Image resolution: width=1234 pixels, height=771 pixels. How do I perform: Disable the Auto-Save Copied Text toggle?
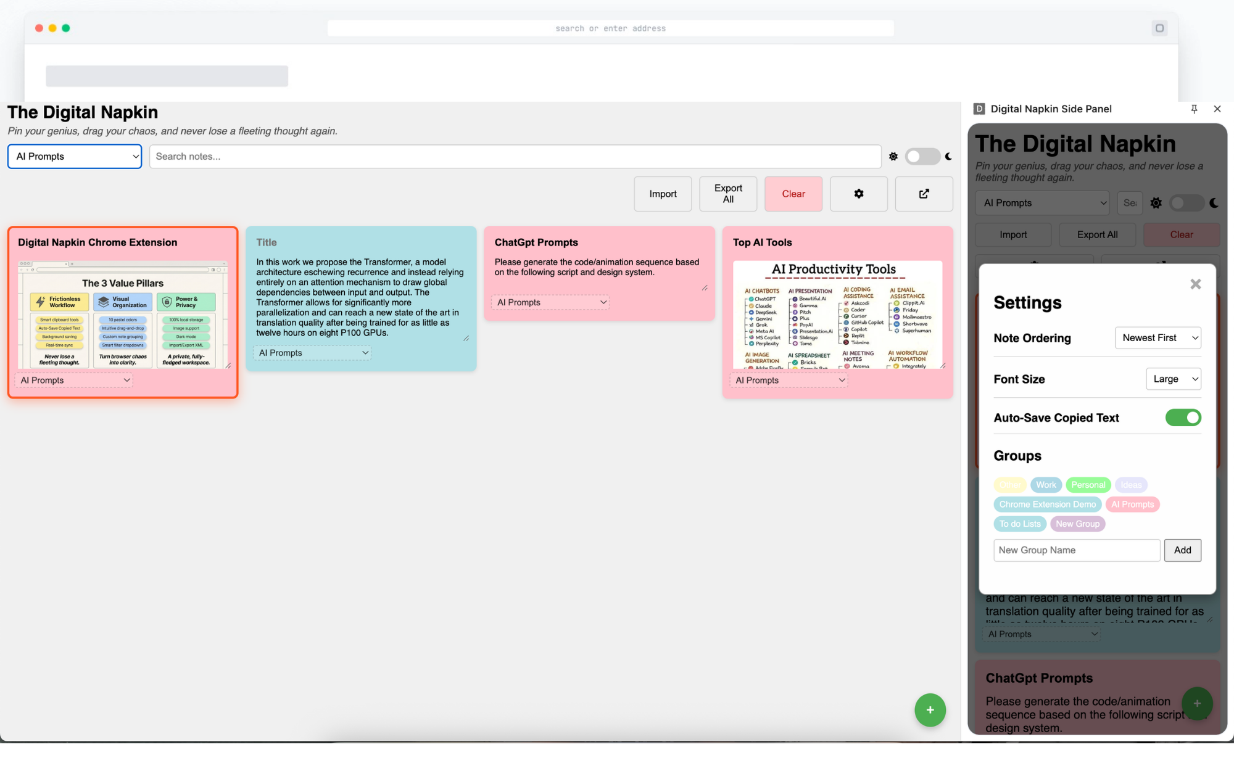pyautogui.click(x=1183, y=418)
